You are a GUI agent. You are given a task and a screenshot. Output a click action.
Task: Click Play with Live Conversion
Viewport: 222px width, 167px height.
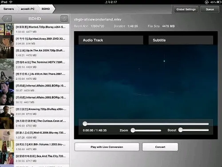107,147
